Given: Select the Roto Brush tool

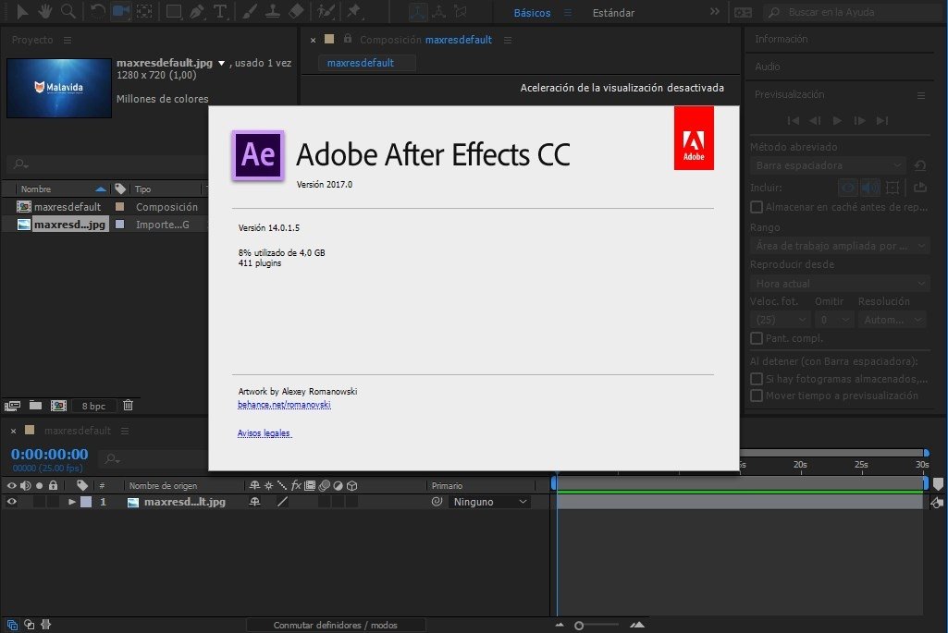Looking at the screenshot, I should (326, 11).
